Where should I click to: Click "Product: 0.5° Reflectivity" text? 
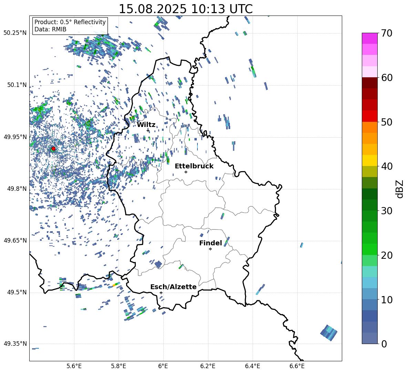click(70, 22)
